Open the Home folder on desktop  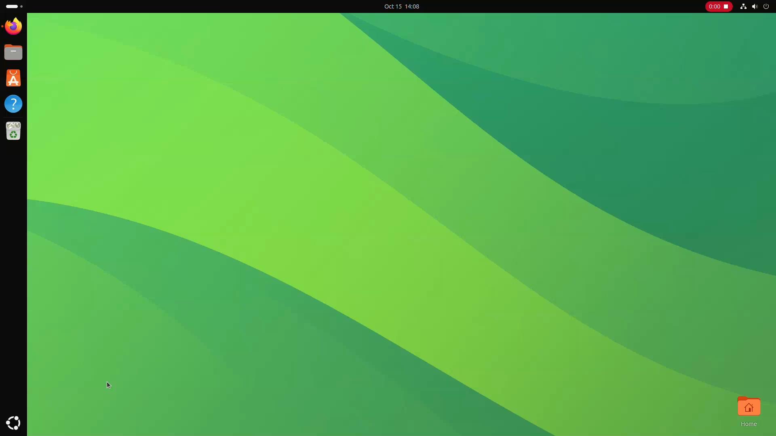click(x=749, y=411)
